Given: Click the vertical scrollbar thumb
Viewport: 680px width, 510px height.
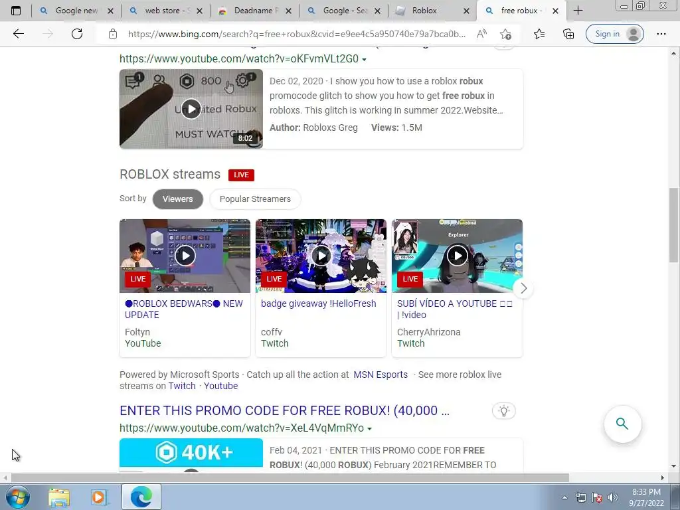Looking at the screenshot, I should click(x=673, y=225).
